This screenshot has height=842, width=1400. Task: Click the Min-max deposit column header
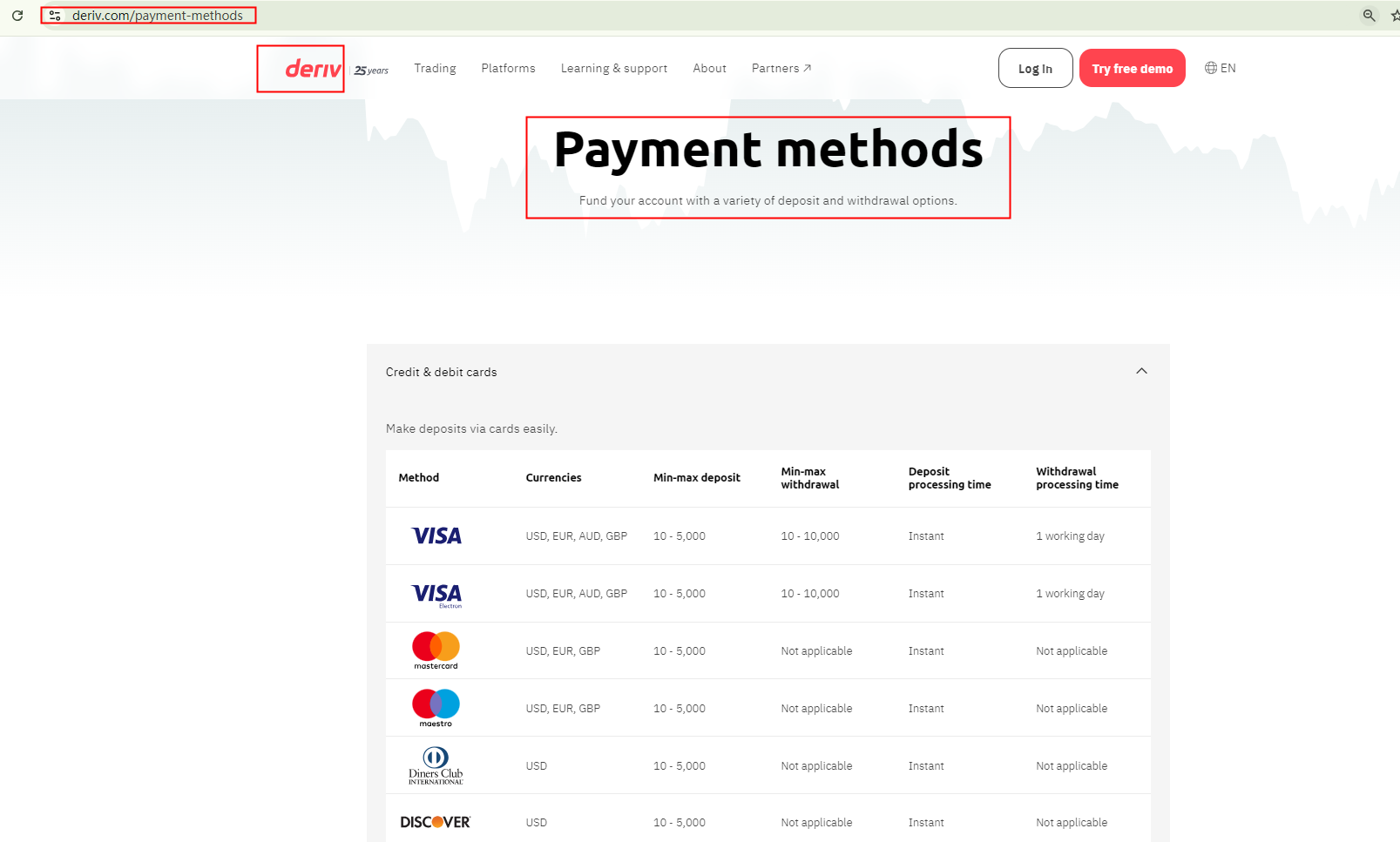pos(697,477)
